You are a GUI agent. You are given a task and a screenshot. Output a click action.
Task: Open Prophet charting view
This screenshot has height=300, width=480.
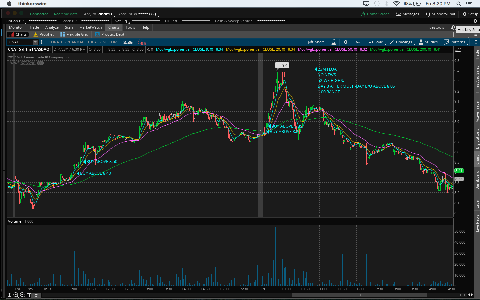[x=44, y=34]
